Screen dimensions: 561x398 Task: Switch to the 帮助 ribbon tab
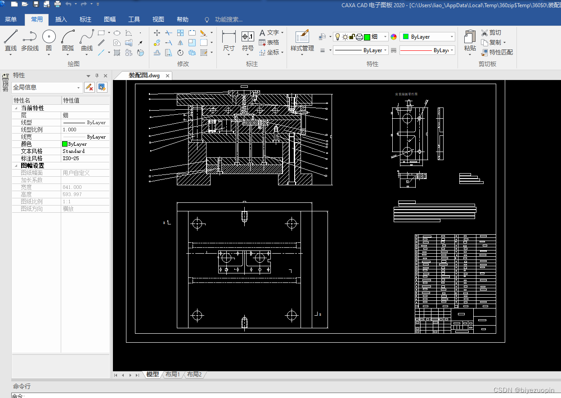(x=183, y=19)
